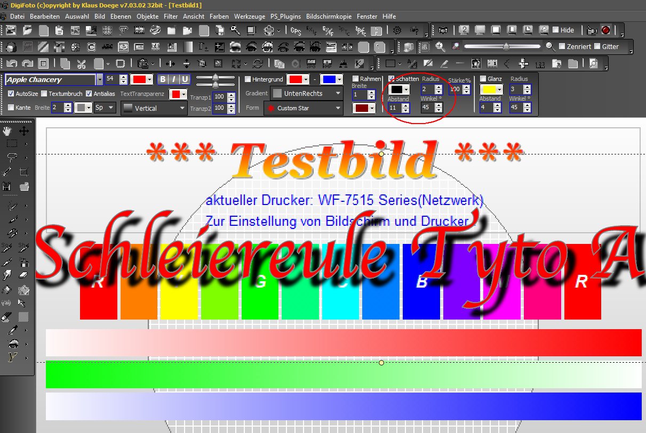Click the zoom-in magnifier icon
Image resolution: width=646 pixels, height=433 pixels.
pos(441,46)
